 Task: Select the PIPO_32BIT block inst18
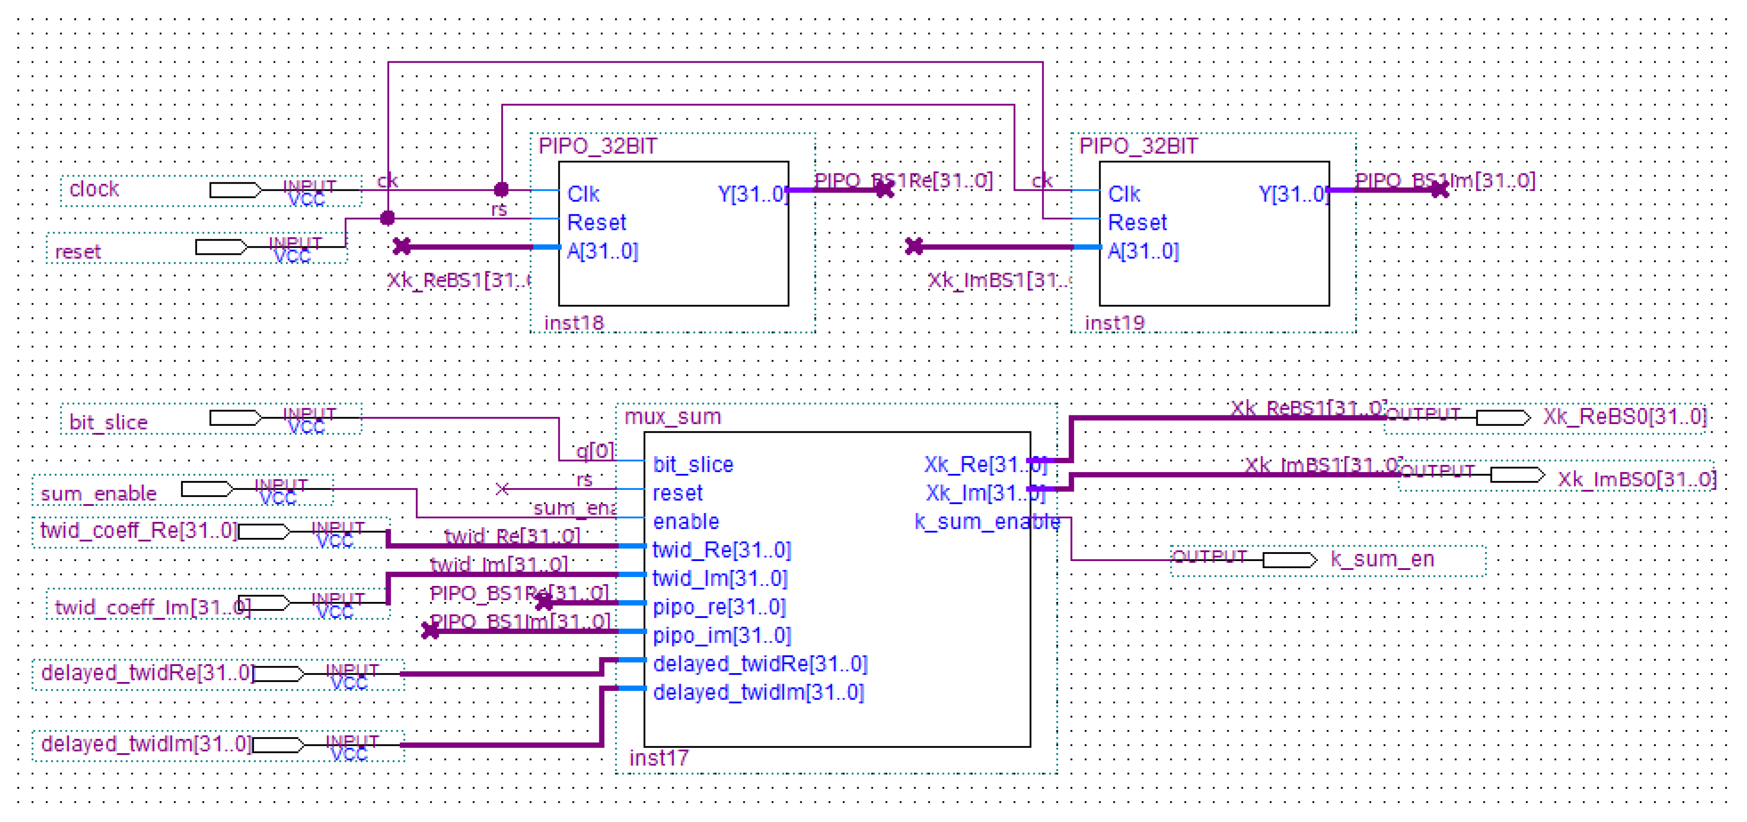tap(673, 233)
